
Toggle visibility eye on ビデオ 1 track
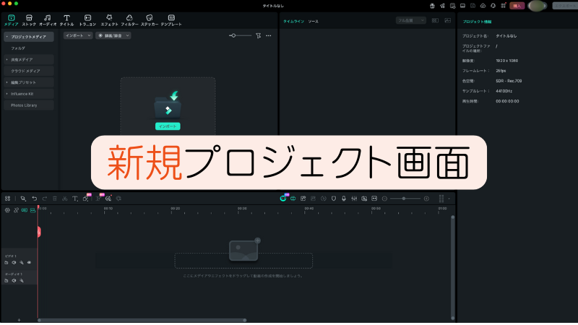[x=30, y=262]
